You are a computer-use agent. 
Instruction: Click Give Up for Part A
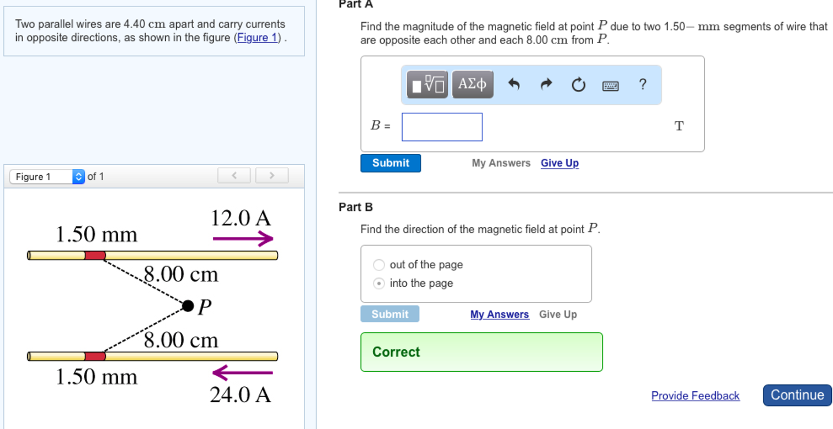click(559, 163)
